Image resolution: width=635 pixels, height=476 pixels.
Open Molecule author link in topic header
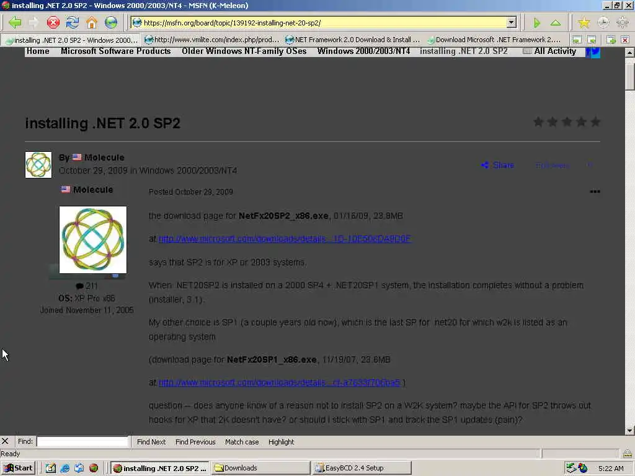tap(104, 157)
